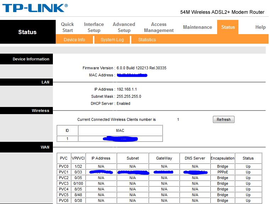Open the Statistics sub-tab
This screenshot has height=204, width=270.
coord(147,40)
